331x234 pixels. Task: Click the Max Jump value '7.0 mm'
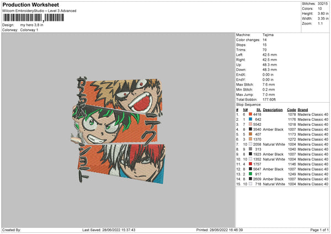[x=269, y=94]
